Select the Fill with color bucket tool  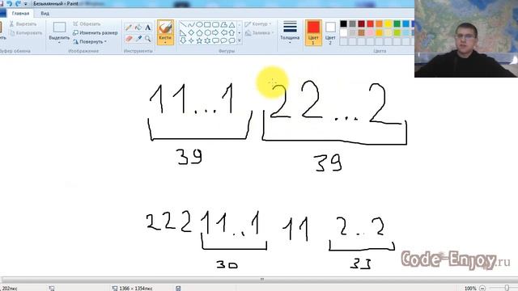[x=138, y=27]
